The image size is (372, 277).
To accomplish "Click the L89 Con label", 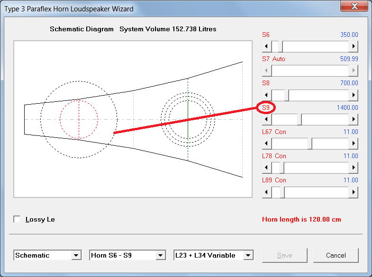I will click(274, 180).
